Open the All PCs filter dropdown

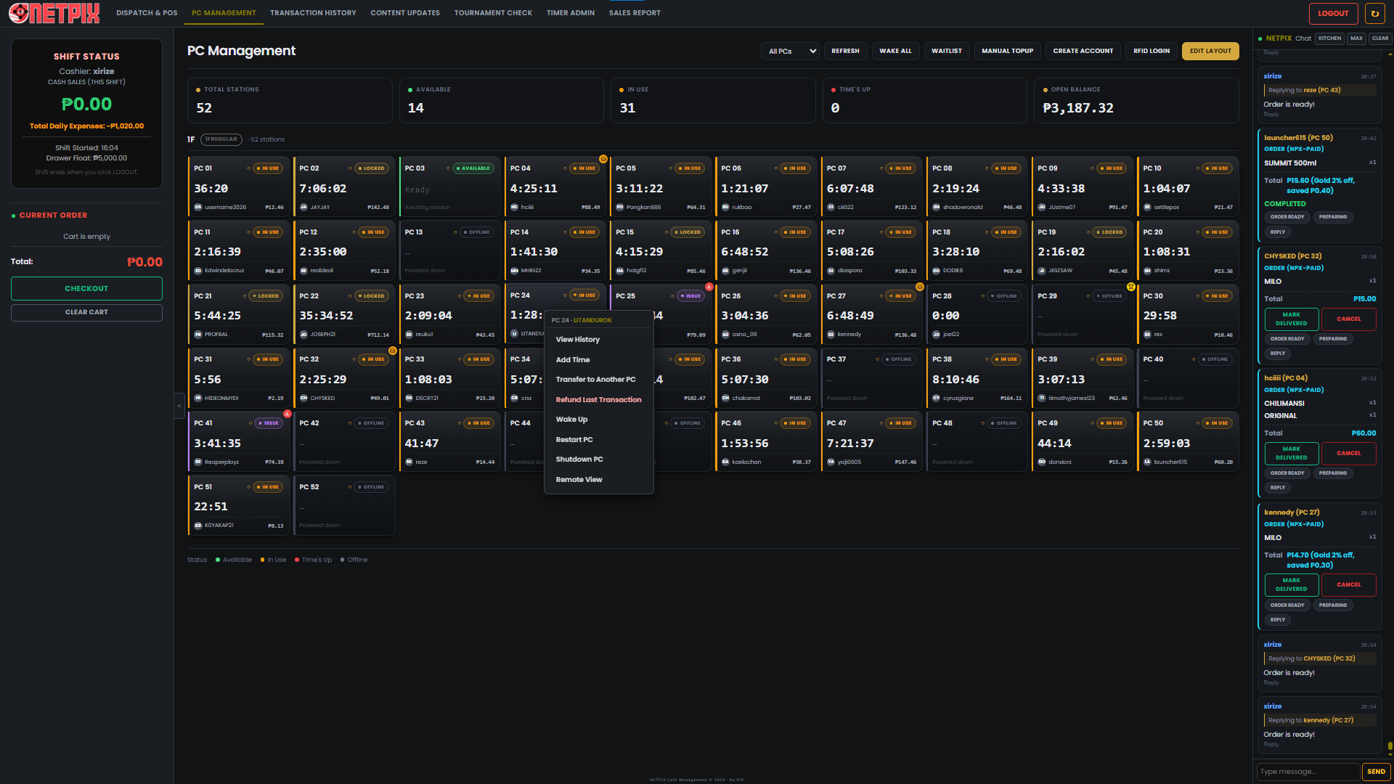pyautogui.click(x=791, y=51)
